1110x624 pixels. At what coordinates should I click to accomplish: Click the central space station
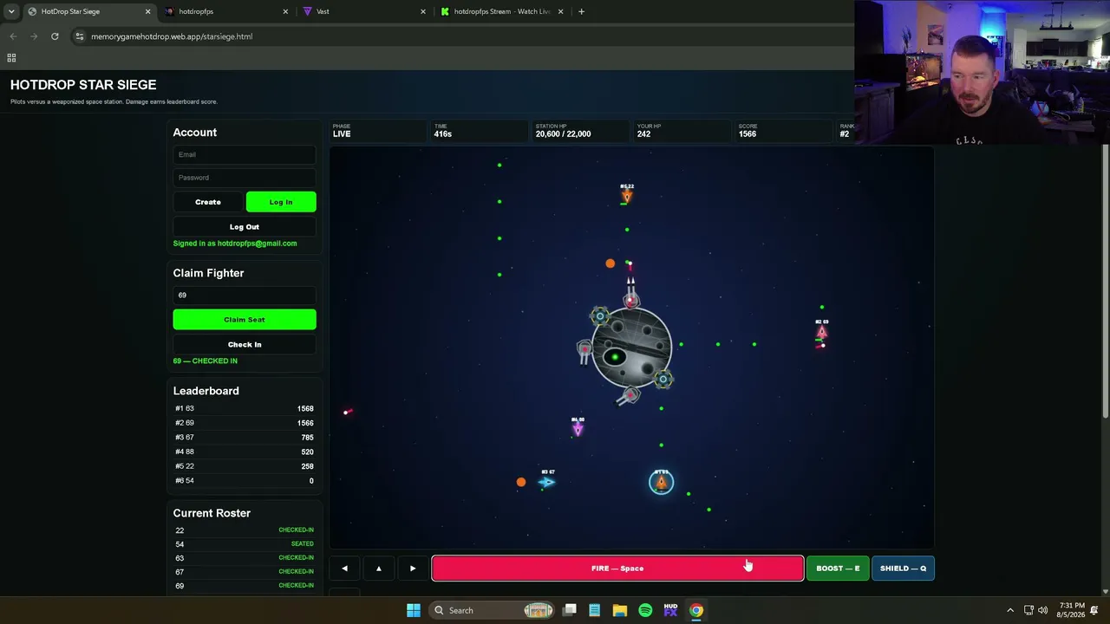click(x=633, y=347)
